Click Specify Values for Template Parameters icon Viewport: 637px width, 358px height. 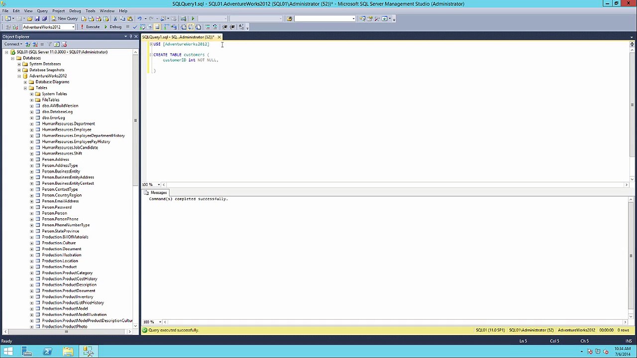coord(241,27)
